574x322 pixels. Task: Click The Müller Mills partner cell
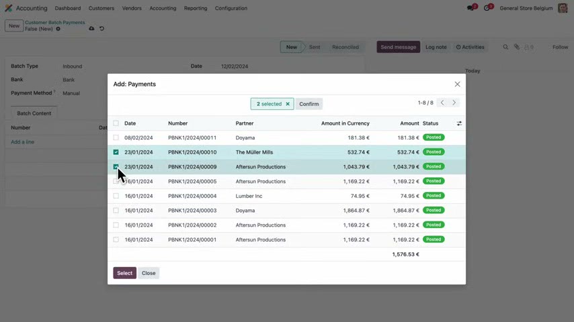pos(255,152)
